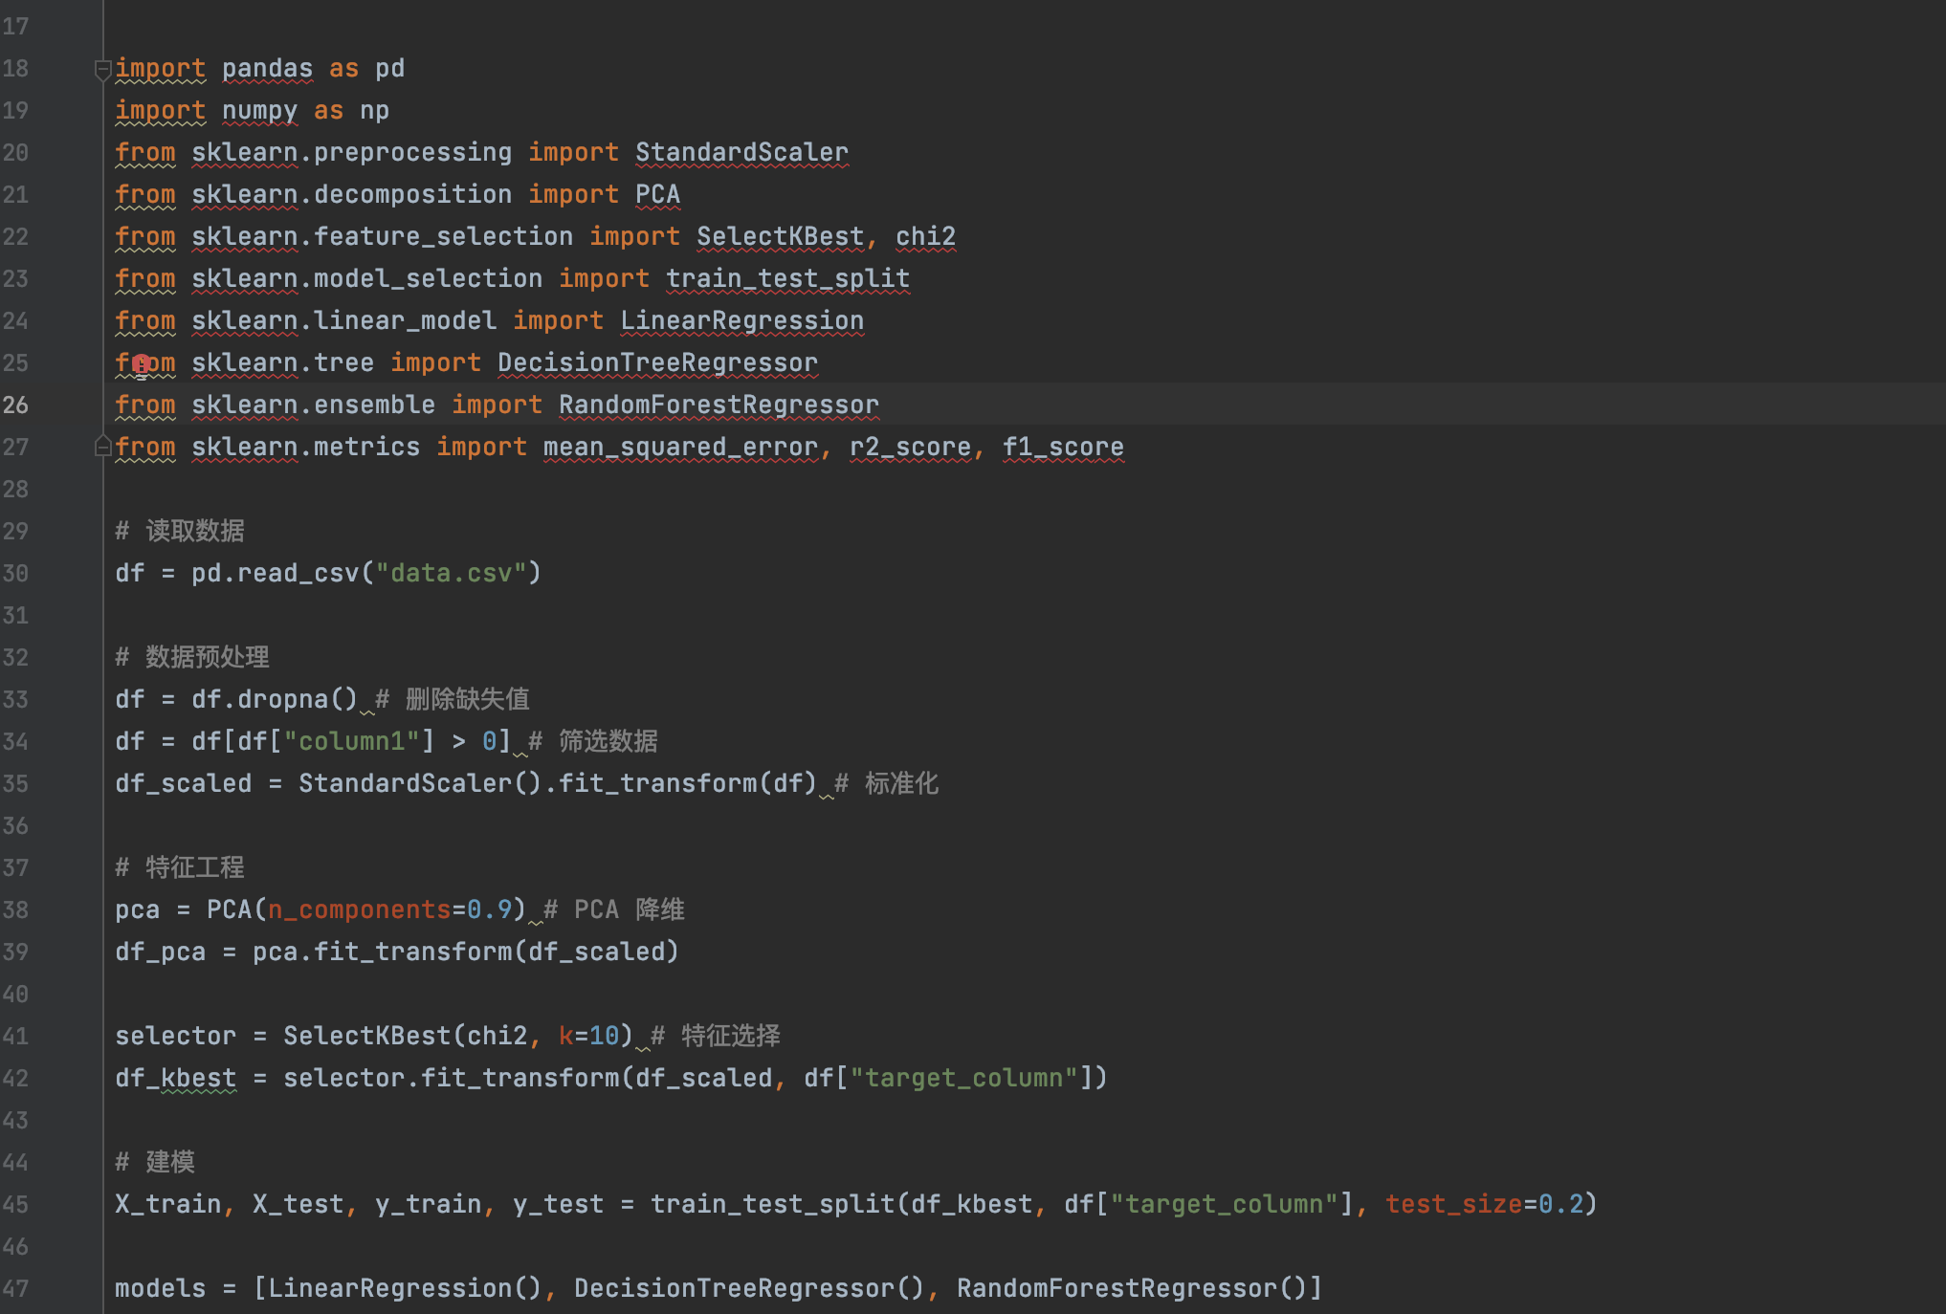Click the comment '# 标准化'
Viewport: 1946px width, 1314px height.
tap(887, 784)
